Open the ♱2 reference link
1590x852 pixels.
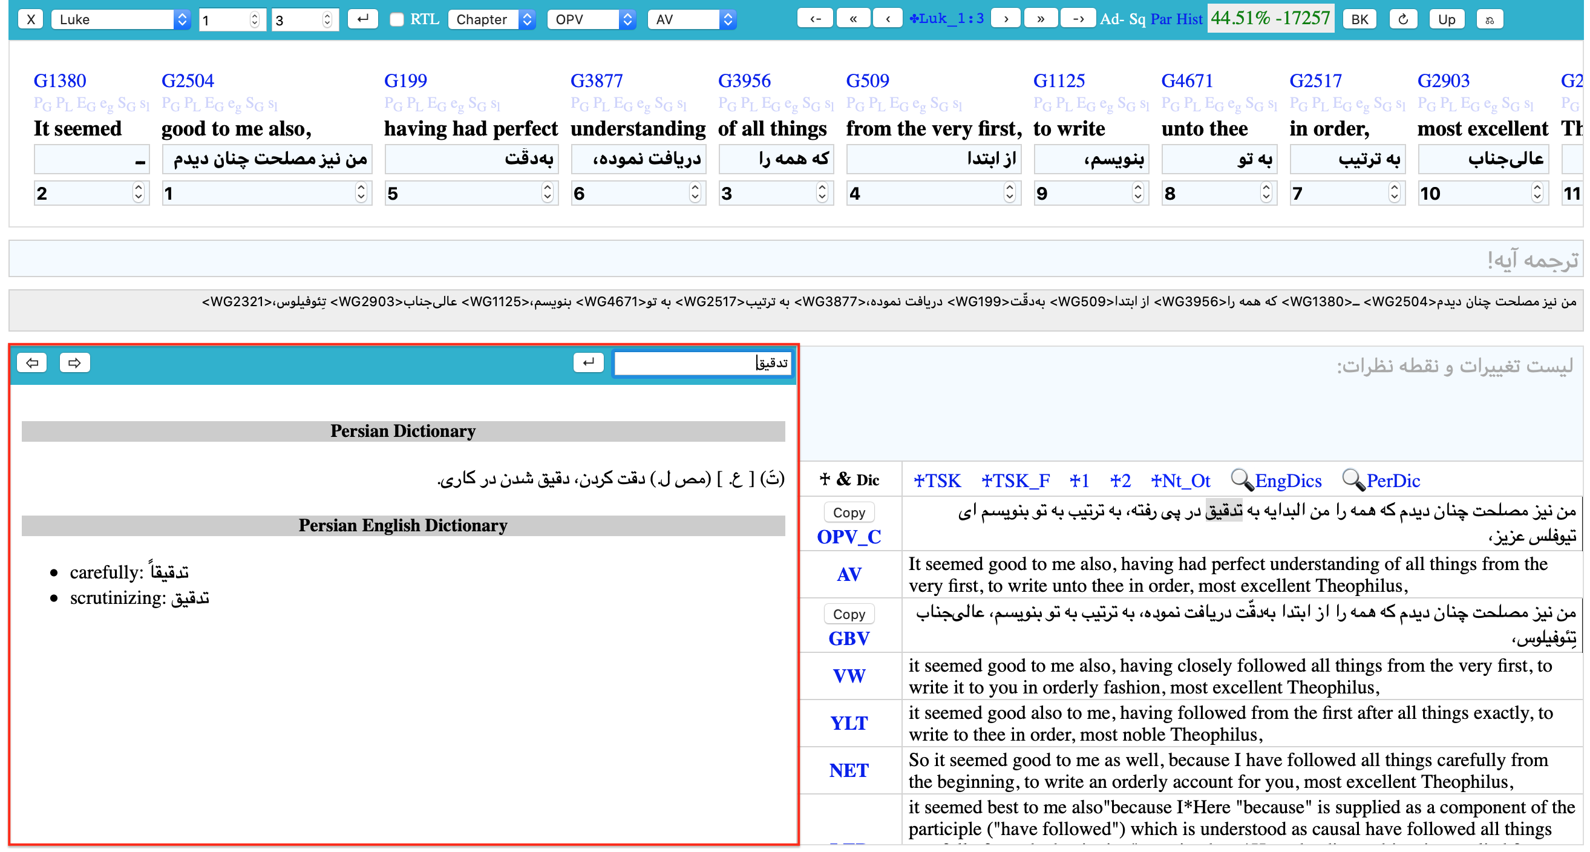click(1121, 480)
